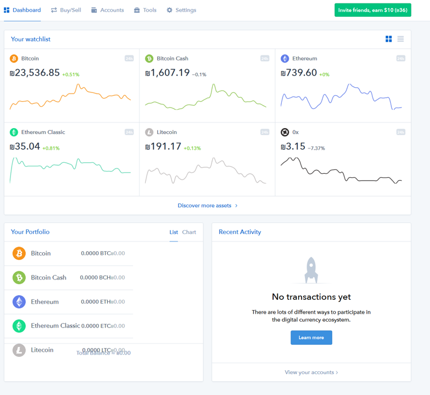This screenshot has height=395, width=430.
Task: Click Invite friends, earn $10 button
Action: coord(373,10)
